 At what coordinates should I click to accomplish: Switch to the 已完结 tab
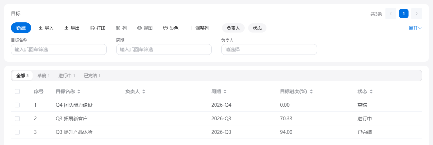(92, 76)
